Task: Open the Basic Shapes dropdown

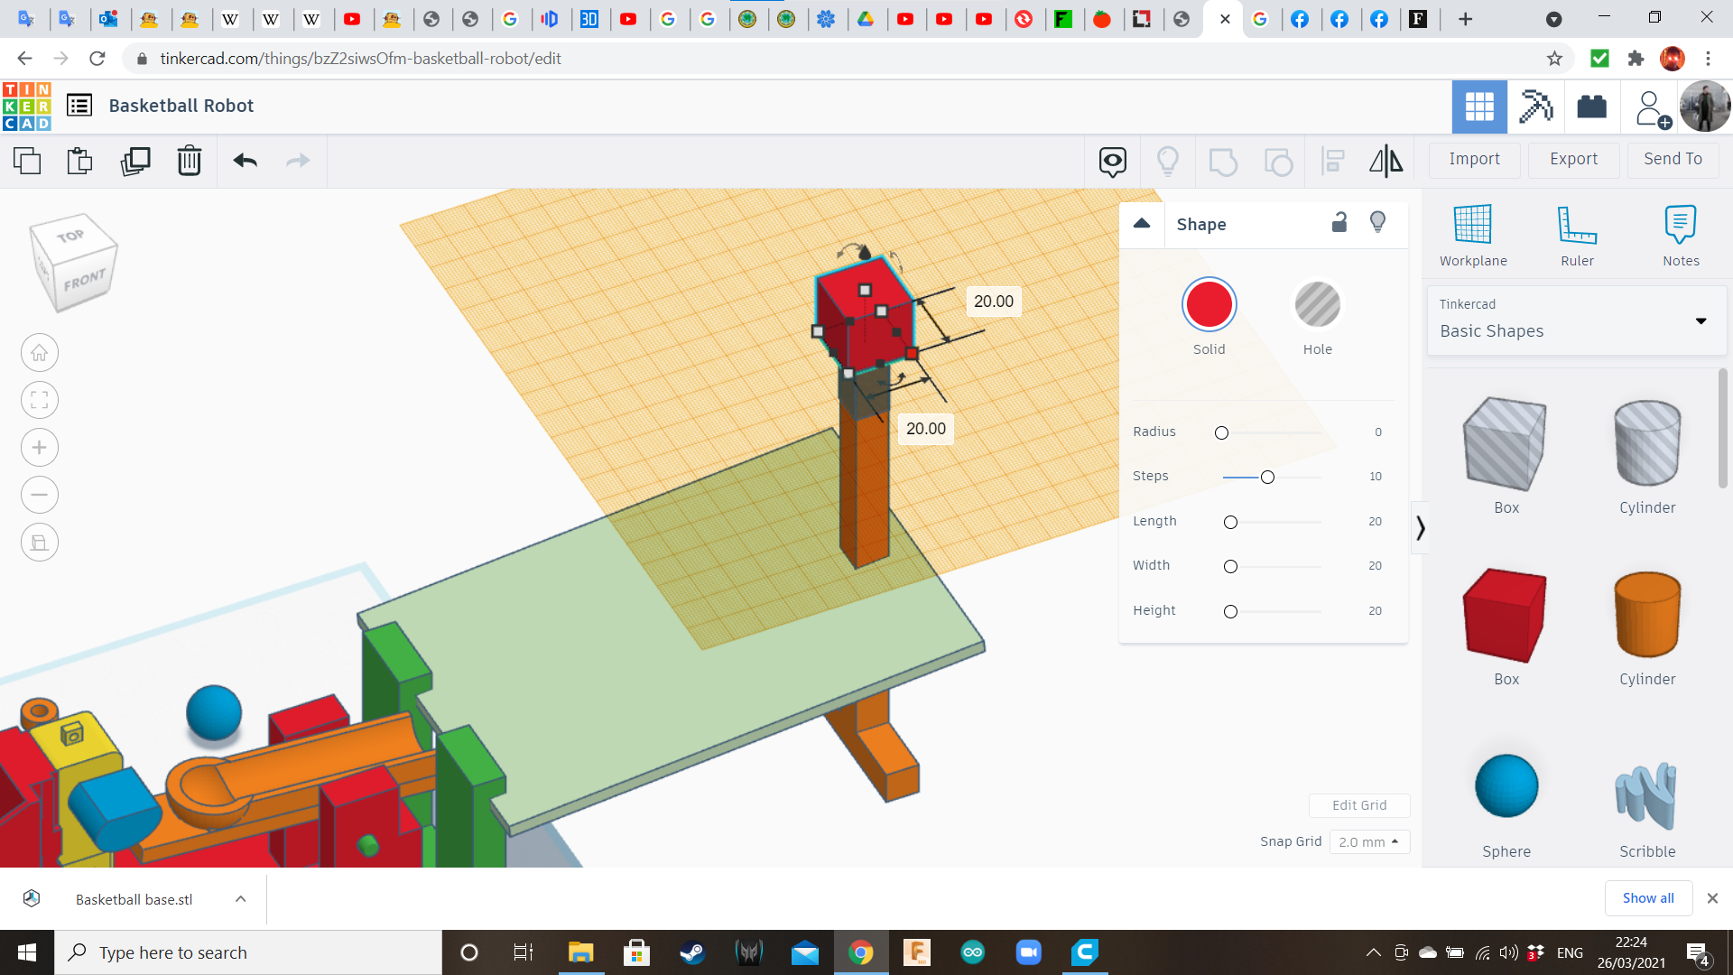Action: point(1577,320)
